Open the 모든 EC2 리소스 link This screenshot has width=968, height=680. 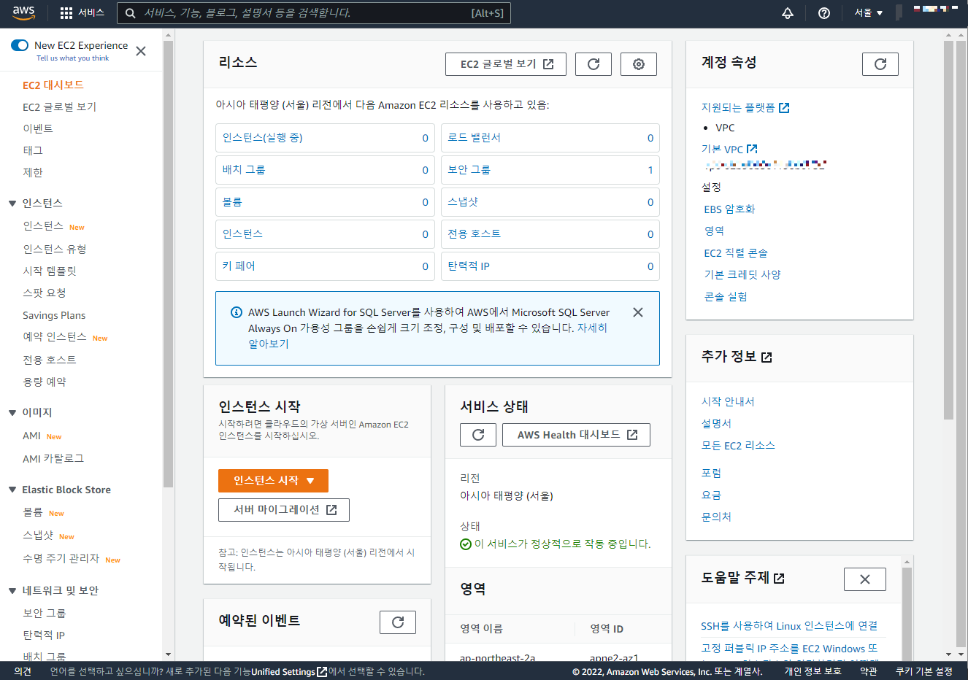tap(738, 446)
